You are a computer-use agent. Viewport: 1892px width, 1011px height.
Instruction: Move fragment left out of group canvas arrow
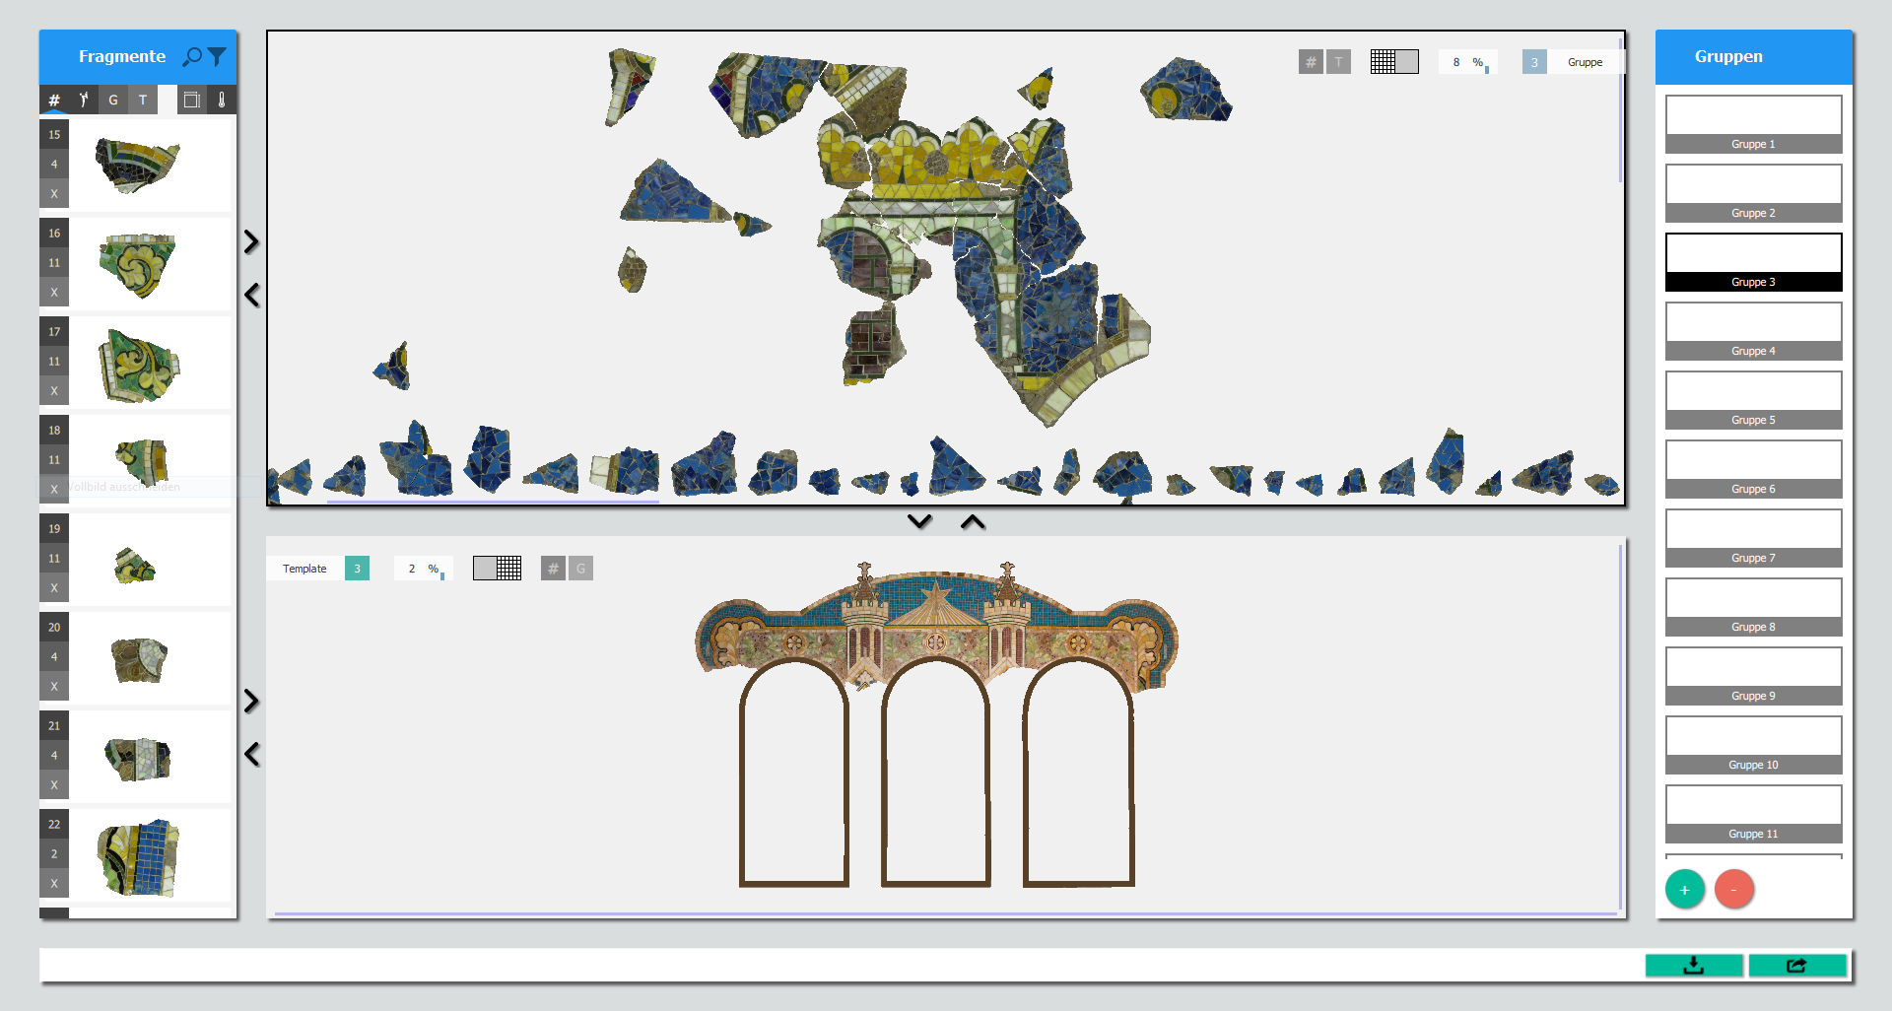coord(251,295)
